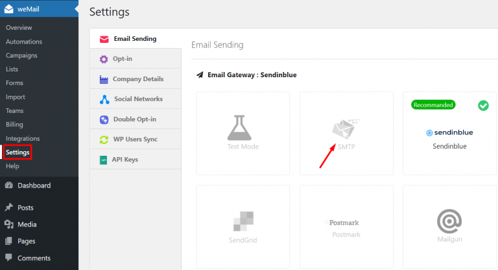Choose the Postmark gateway card
This screenshot has width=498, height=270.
click(x=346, y=227)
